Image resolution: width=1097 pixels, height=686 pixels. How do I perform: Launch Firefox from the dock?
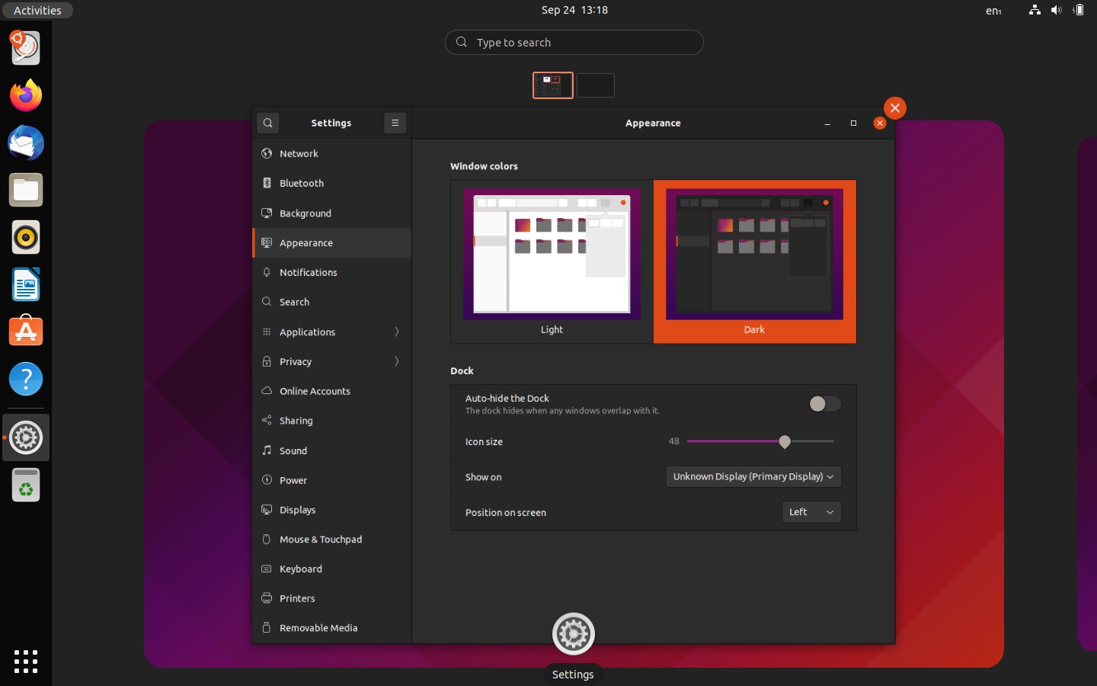click(26, 96)
